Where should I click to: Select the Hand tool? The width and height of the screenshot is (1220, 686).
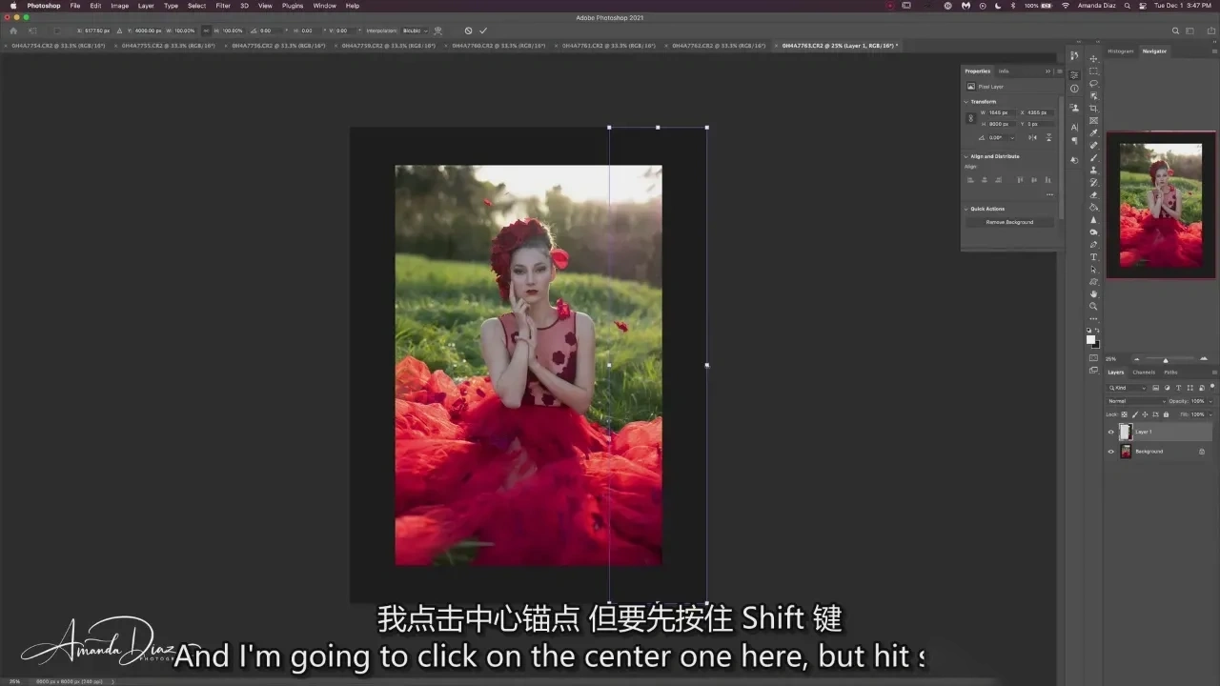[1093, 294]
